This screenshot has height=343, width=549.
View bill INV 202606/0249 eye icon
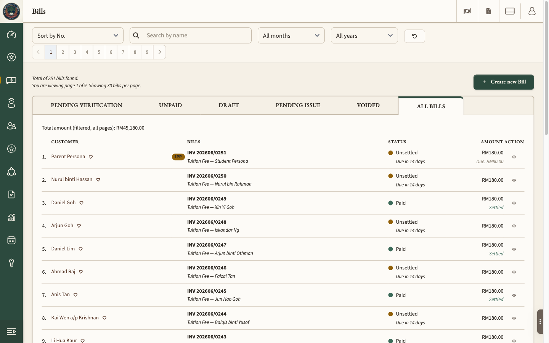(x=514, y=203)
